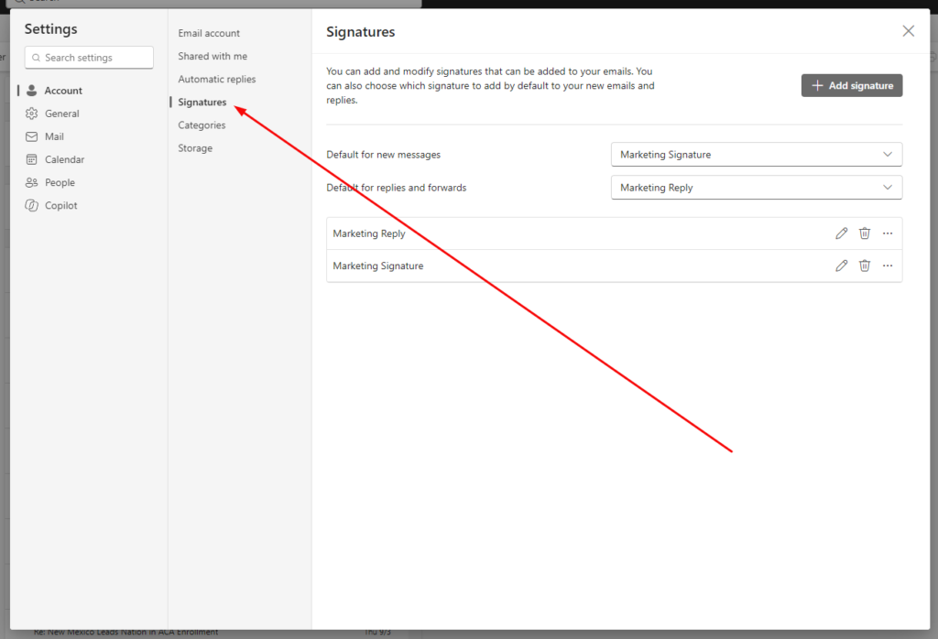938x639 pixels.
Task: Click the General gear icon
Action: pos(32,114)
